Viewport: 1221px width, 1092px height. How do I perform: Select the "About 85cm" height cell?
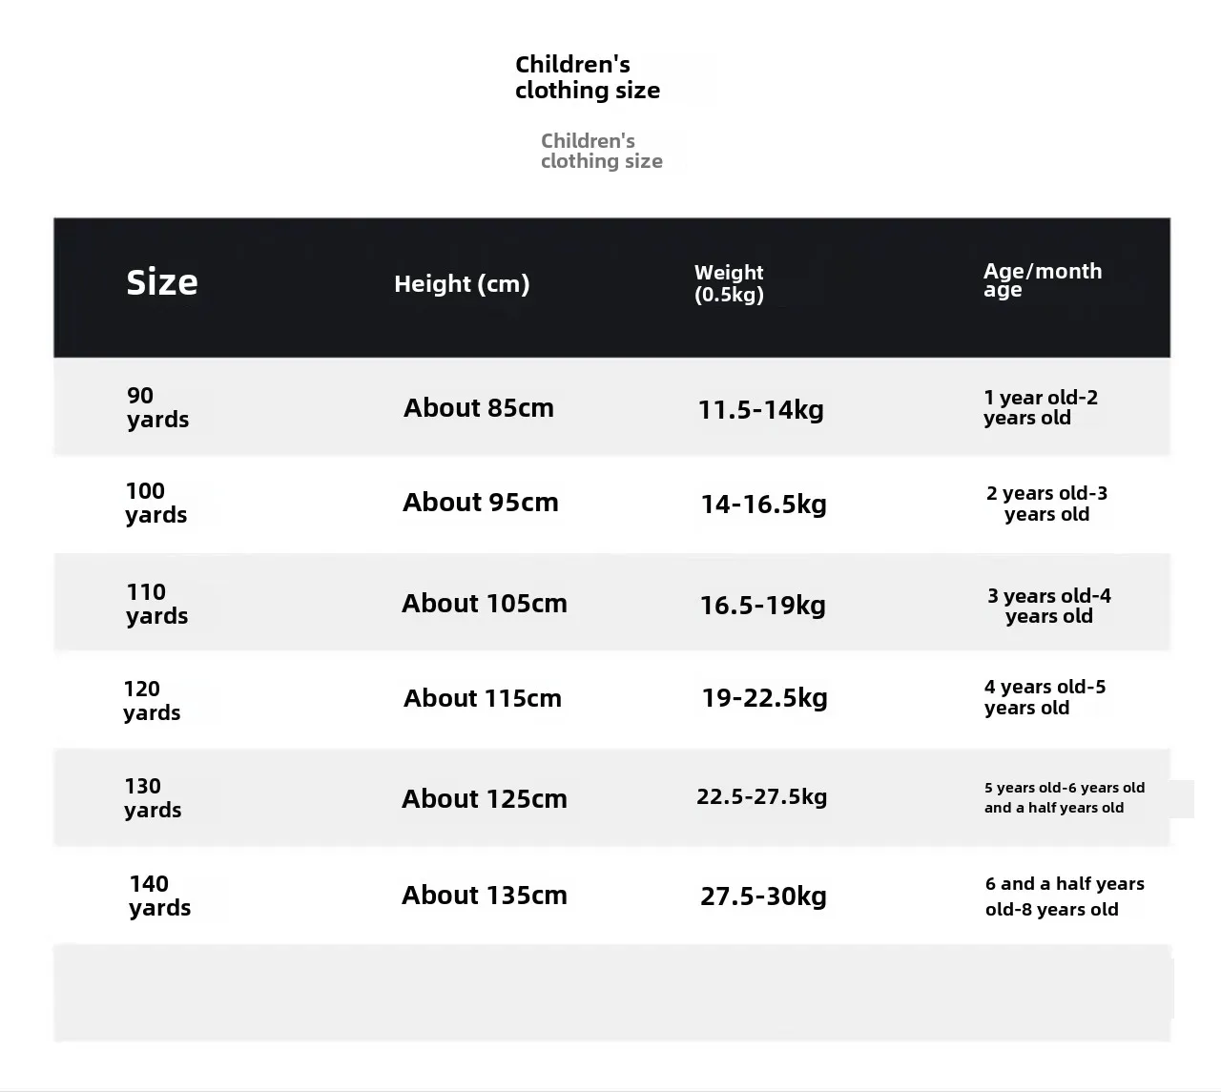[479, 408]
